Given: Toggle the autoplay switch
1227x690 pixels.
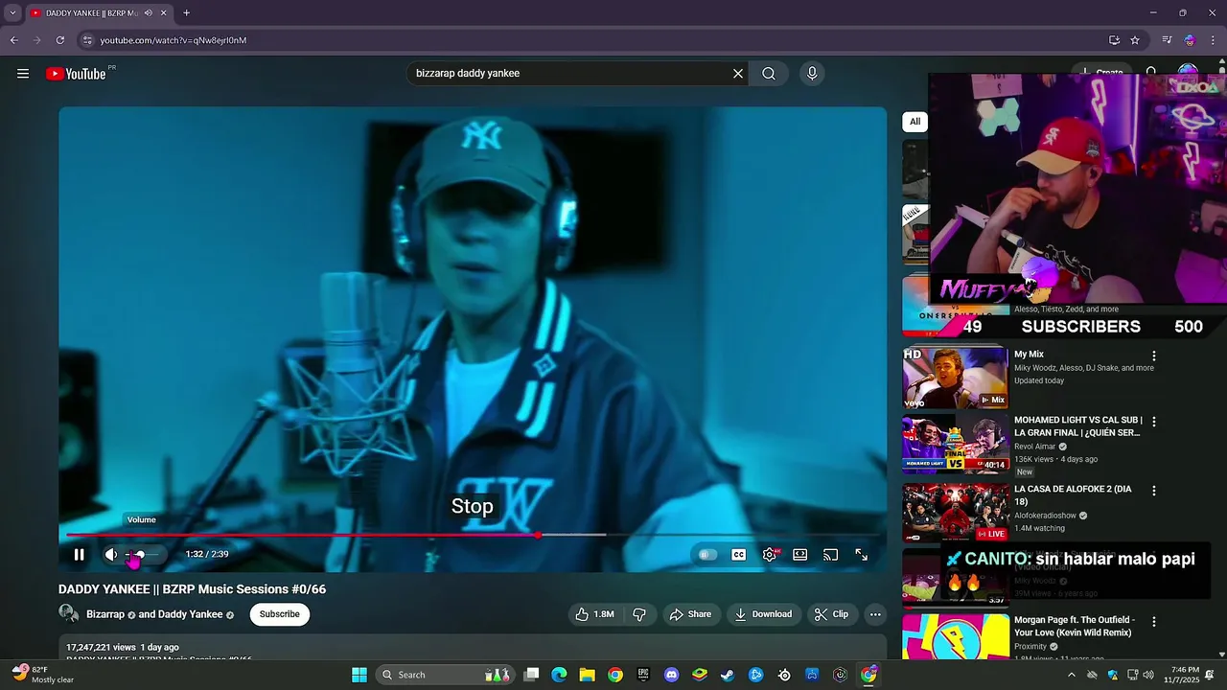Looking at the screenshot, I should pyautogui.click(x=707, y=554).
